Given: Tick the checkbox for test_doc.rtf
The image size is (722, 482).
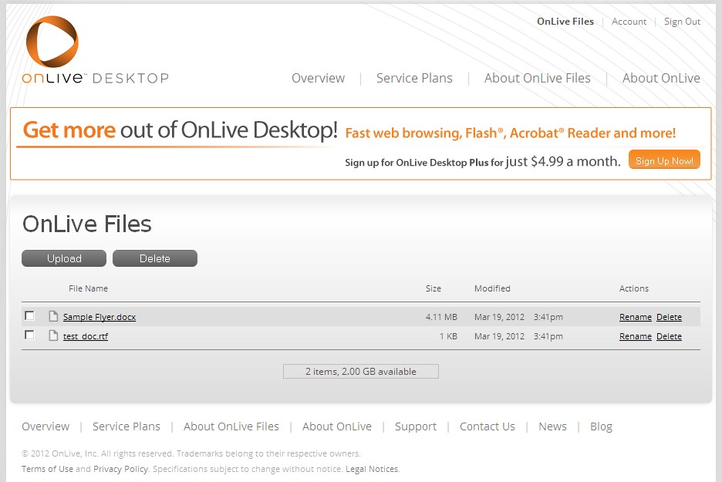Looking at the screenshot, I should pos(29,335).
